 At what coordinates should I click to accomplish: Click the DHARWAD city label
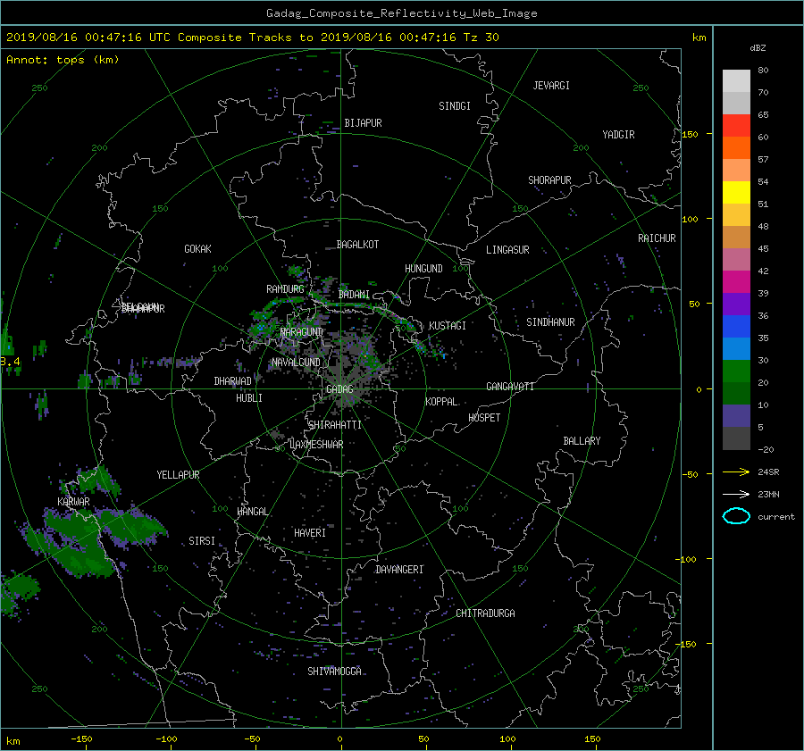pyautogui.click(x=232, y=381)
